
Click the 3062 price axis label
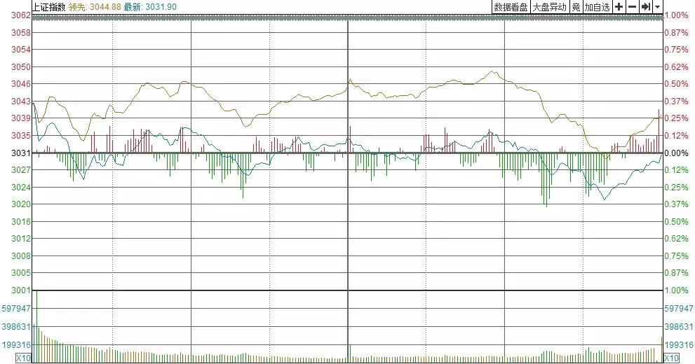coord(21,15)
